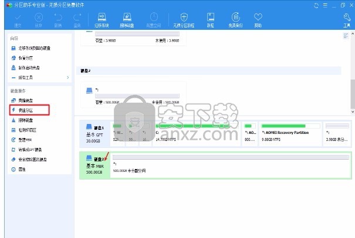Open Make Bootable Media (制作启动光盘) wizard
Screen dimensions: 355x238
pyautogui.click(x=30, y=67)
